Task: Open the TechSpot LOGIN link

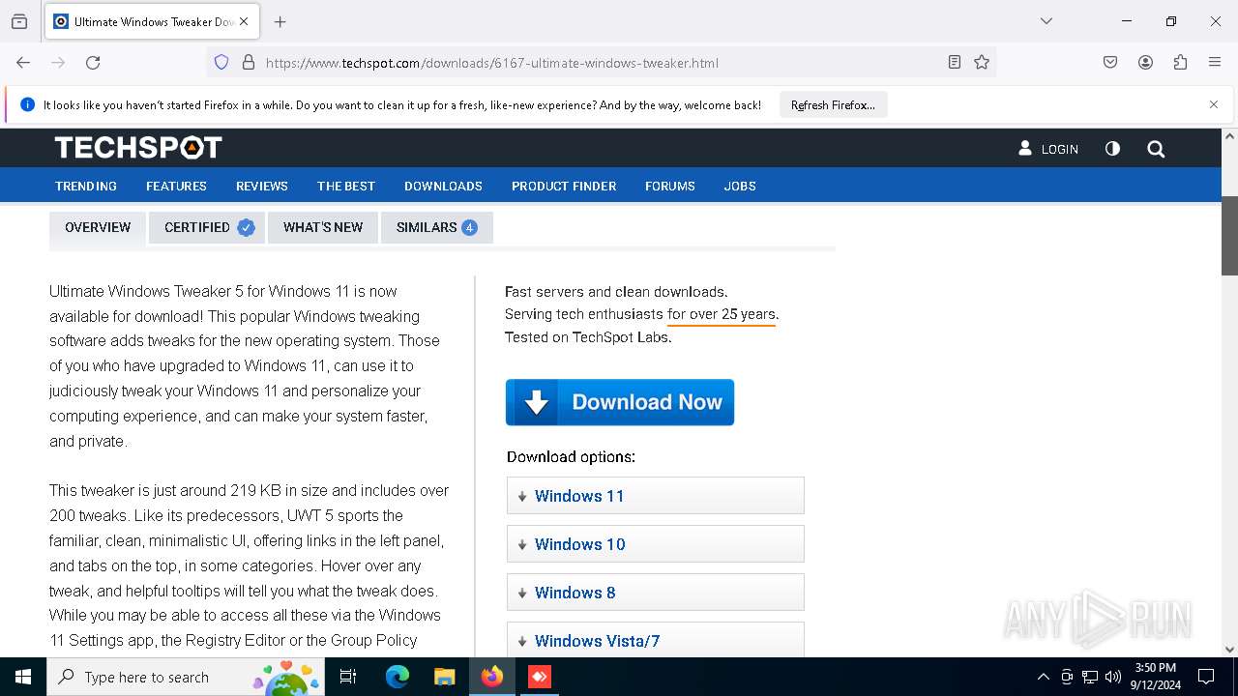Action: [x=1048, y=149]
